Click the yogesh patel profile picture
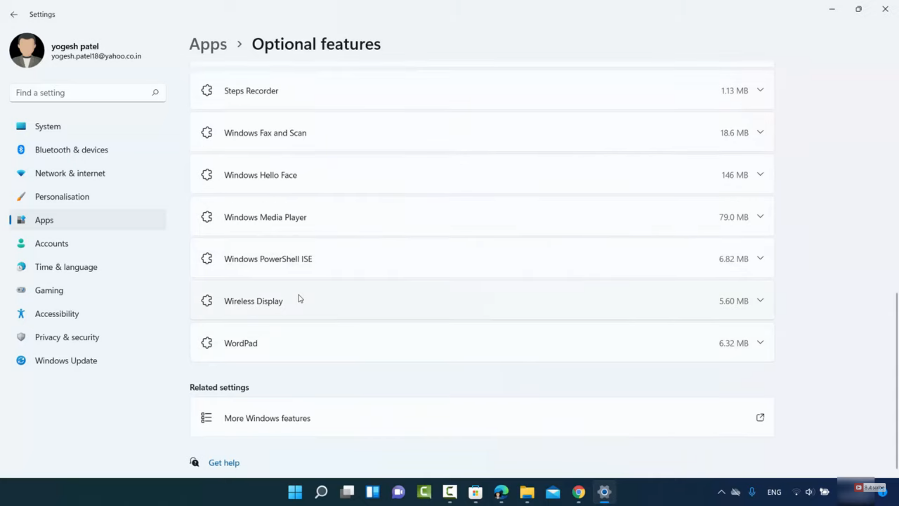Viewport: 899px width, 506px height. (x=27, y=50)
